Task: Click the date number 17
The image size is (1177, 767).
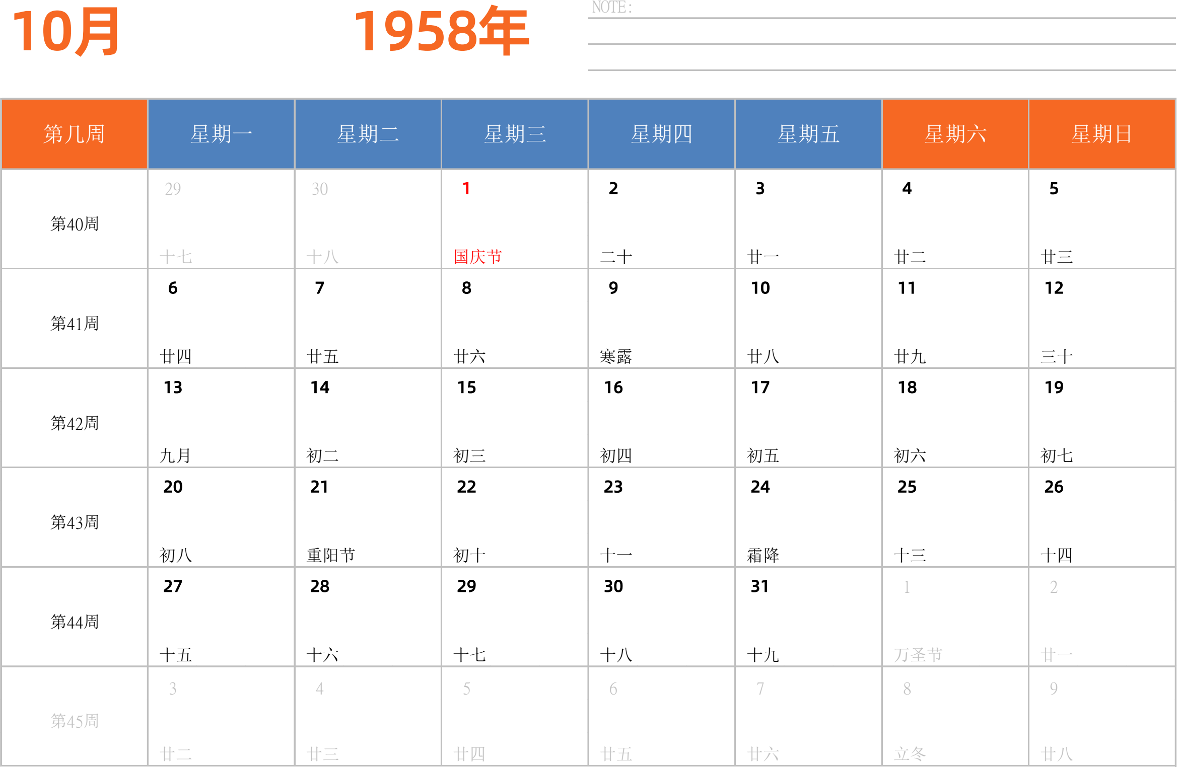Action: tap(760, 388)
